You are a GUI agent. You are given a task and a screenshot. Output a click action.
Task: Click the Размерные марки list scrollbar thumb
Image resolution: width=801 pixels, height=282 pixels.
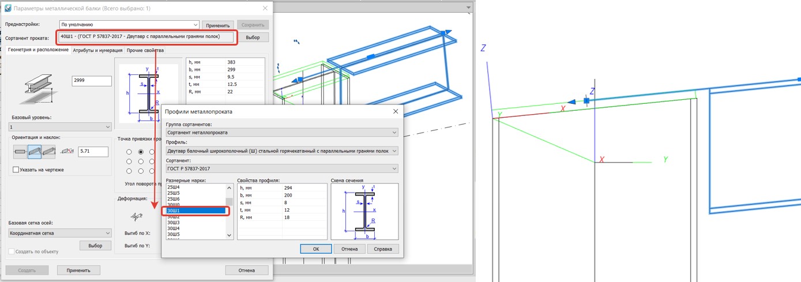(x=229, y=202)
